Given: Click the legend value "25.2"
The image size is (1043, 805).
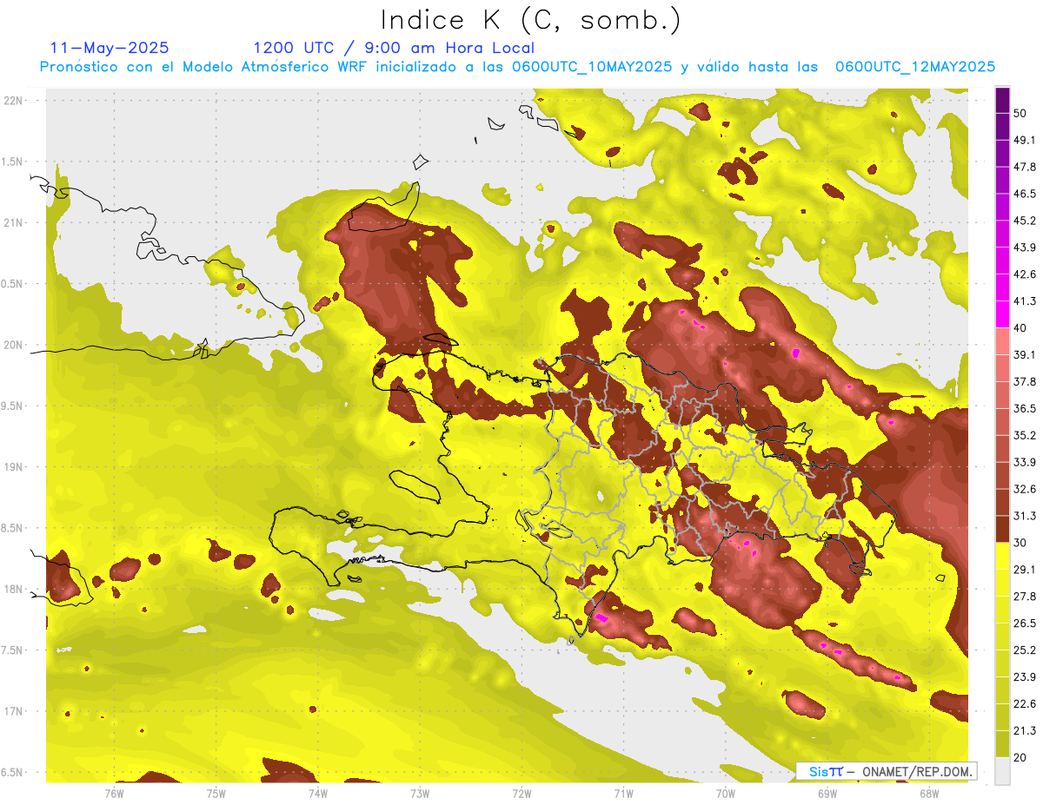Looking at the screenshot, I should pyautogui.click(x=1024, y=650).
